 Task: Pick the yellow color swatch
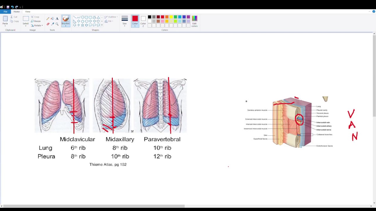(171, 17)
